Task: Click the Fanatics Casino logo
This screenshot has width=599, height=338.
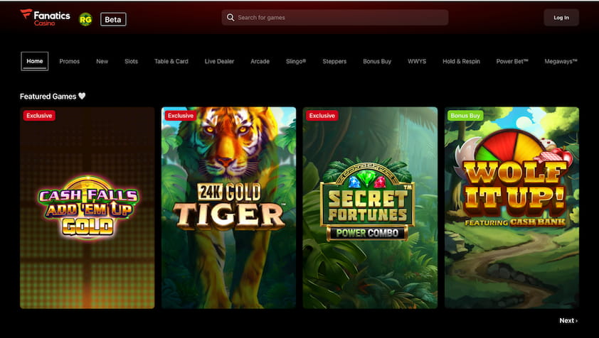Action: point(45,18)
